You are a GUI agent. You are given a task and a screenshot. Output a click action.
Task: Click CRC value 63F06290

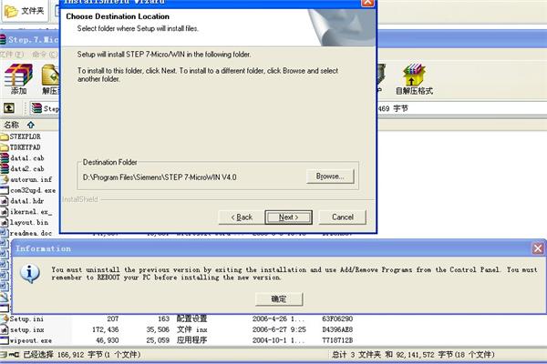(x=337, y=318)
